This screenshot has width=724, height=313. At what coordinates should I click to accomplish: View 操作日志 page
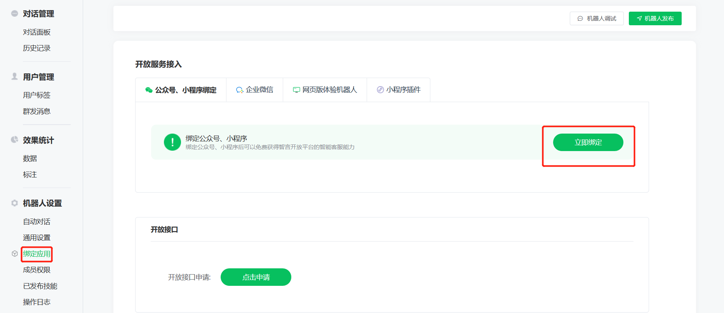point(37,302)
